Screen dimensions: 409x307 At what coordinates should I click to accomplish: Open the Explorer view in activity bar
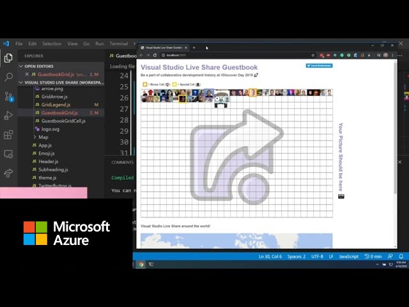coord(8,58)
